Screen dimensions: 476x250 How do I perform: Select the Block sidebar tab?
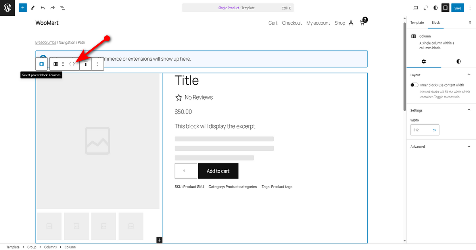tap(436, 23)
